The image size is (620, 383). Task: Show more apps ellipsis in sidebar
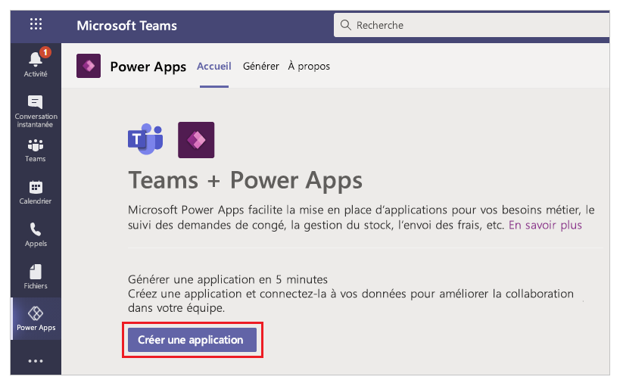36,361
